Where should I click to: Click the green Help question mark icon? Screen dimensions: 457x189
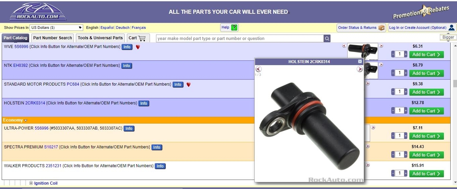tap(234, 28)
